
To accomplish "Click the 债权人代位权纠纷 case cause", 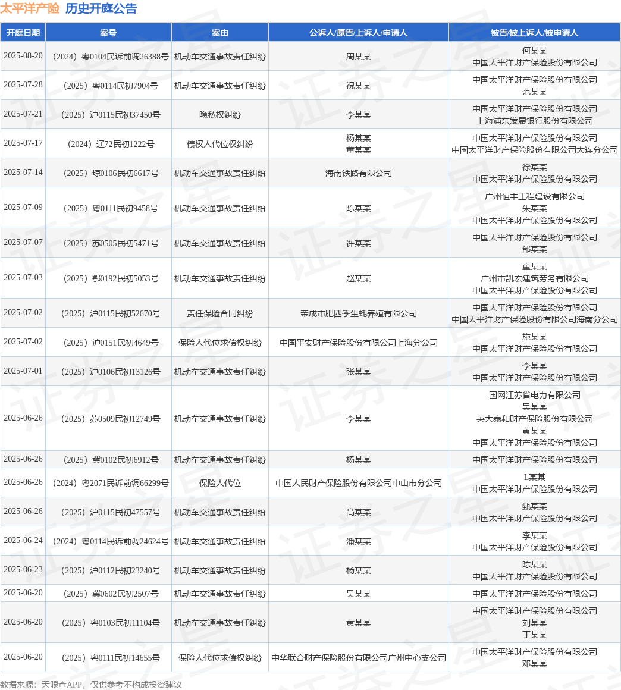I will (x=219, y=144).
